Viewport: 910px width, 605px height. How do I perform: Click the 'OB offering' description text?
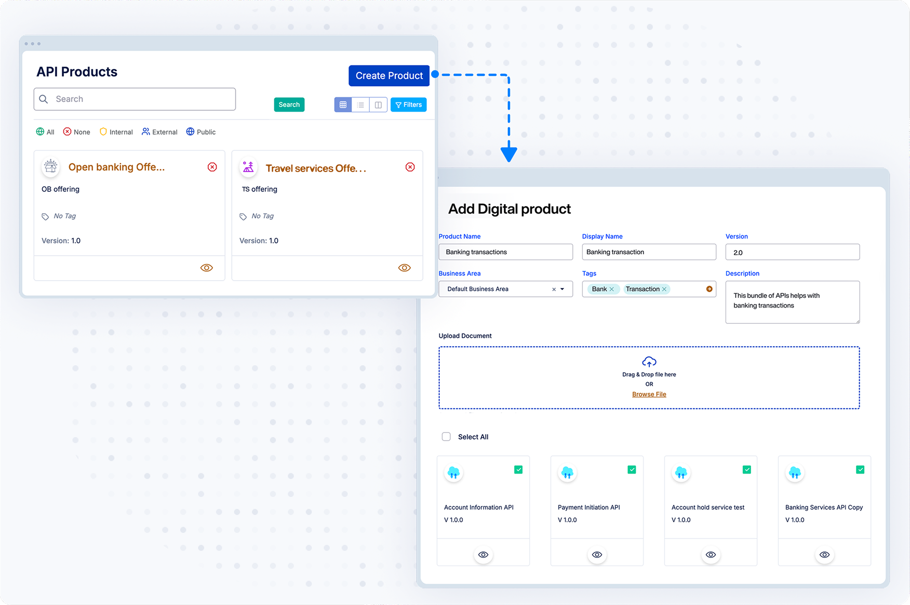pos(60,189)
